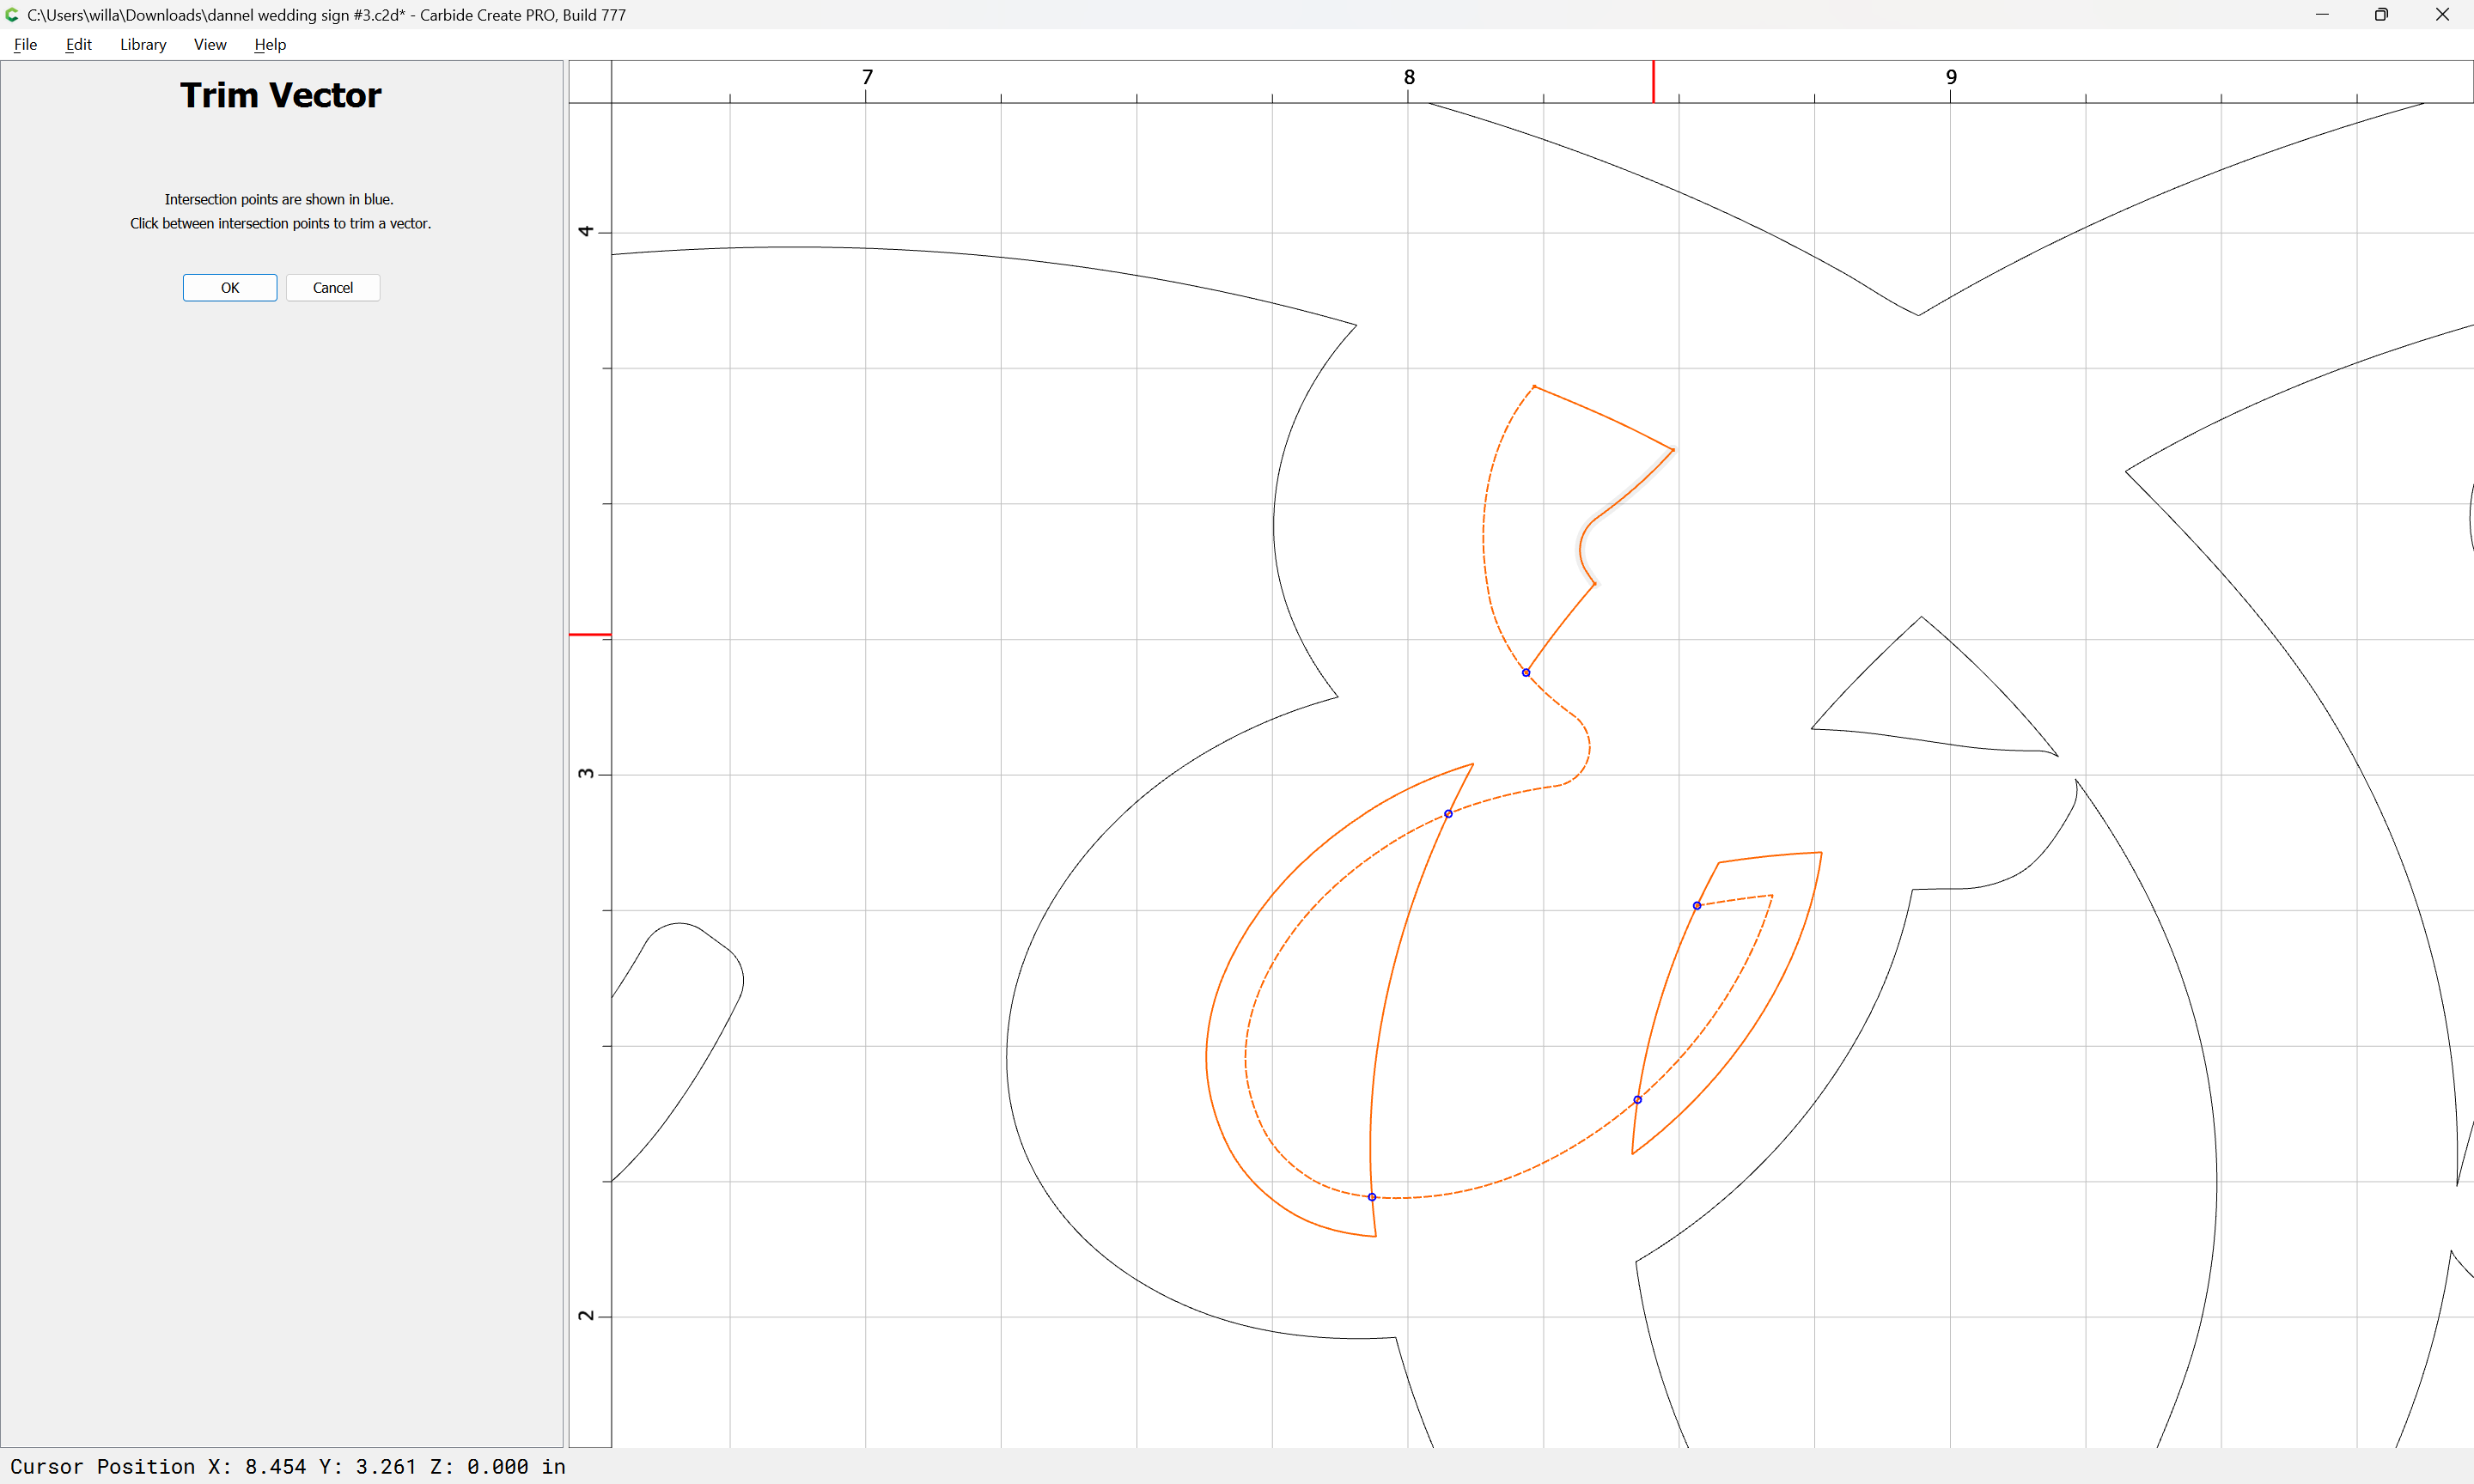Select the blue intersection point atop the small right leaf shape

click(x=1697, y=906)
